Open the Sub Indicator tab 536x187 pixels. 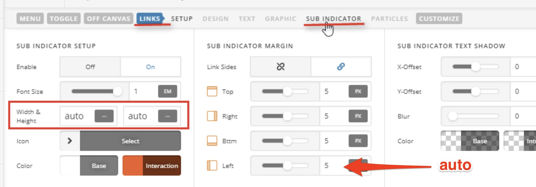[333, 19]
